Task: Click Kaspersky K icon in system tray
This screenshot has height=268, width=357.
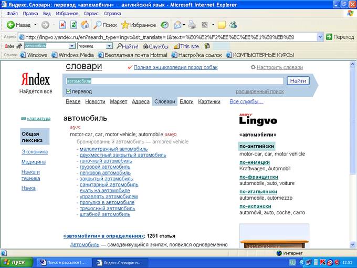Action: pyautogui.click(x=323, y=263)
